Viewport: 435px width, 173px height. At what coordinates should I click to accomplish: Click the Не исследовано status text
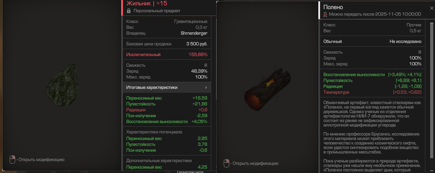406,41
